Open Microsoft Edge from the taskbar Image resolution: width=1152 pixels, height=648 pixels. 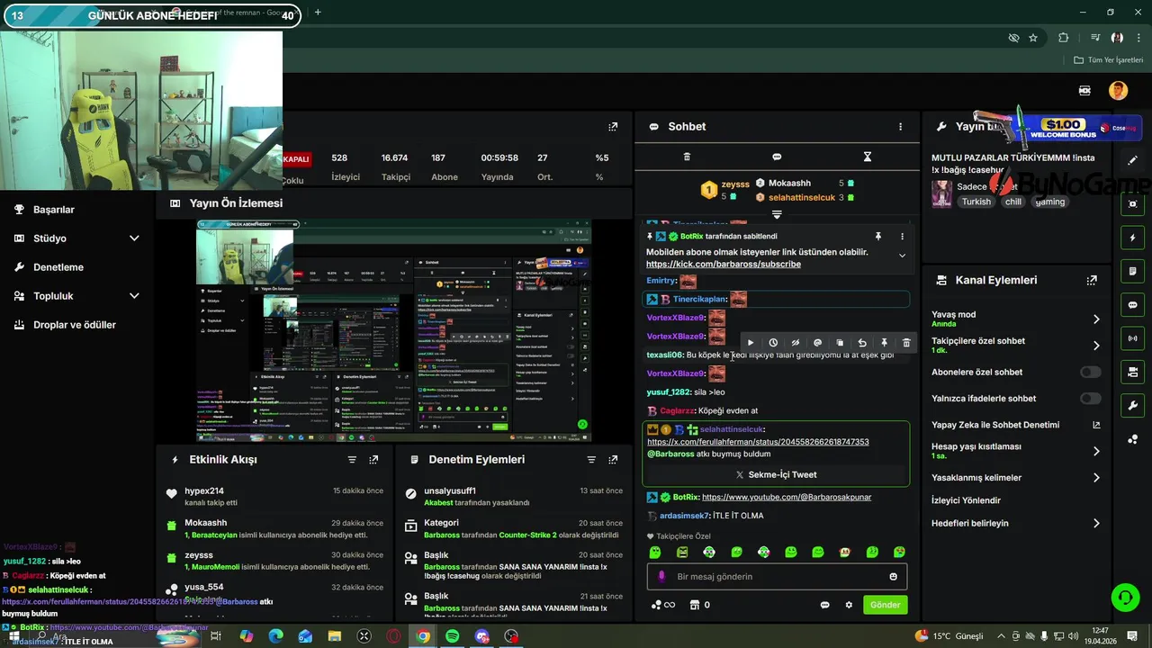[275, 636]
